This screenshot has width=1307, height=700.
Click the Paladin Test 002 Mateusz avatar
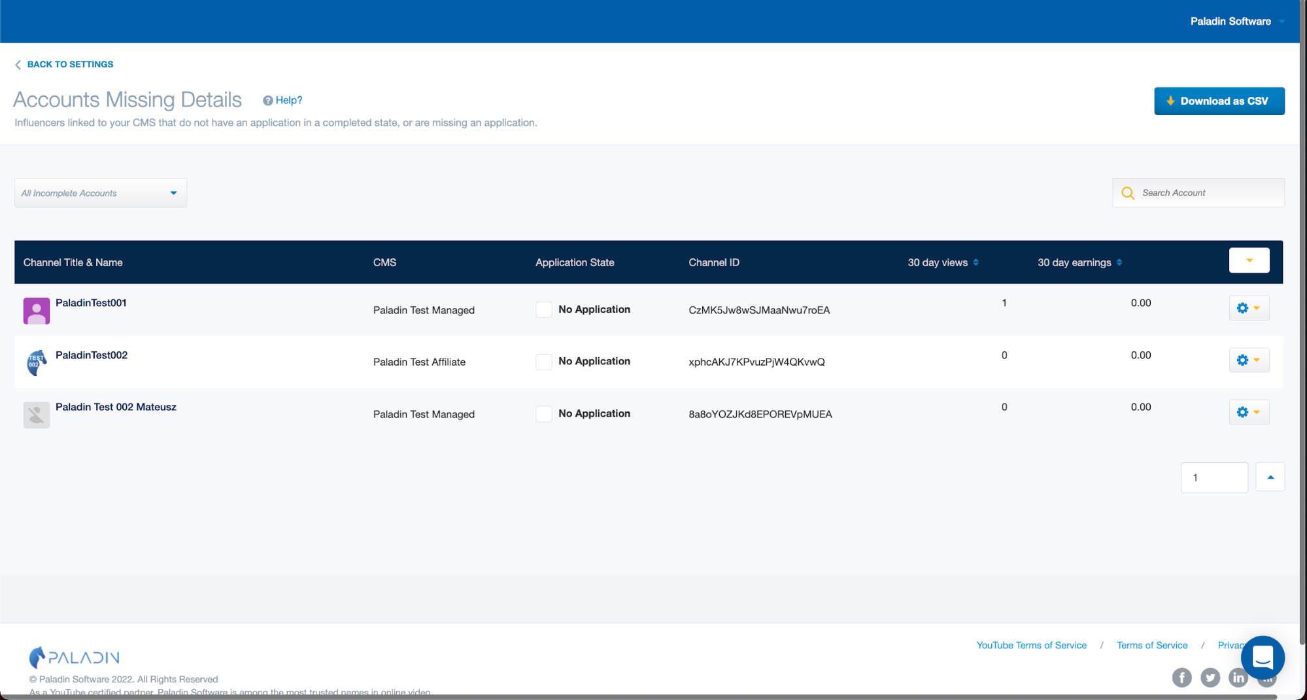[37, 415]
